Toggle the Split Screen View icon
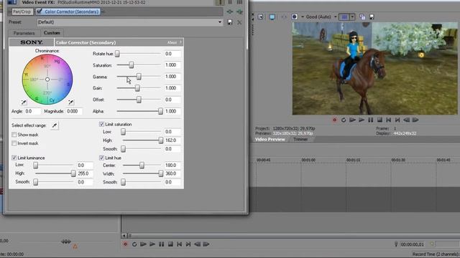 pos(295,17)
